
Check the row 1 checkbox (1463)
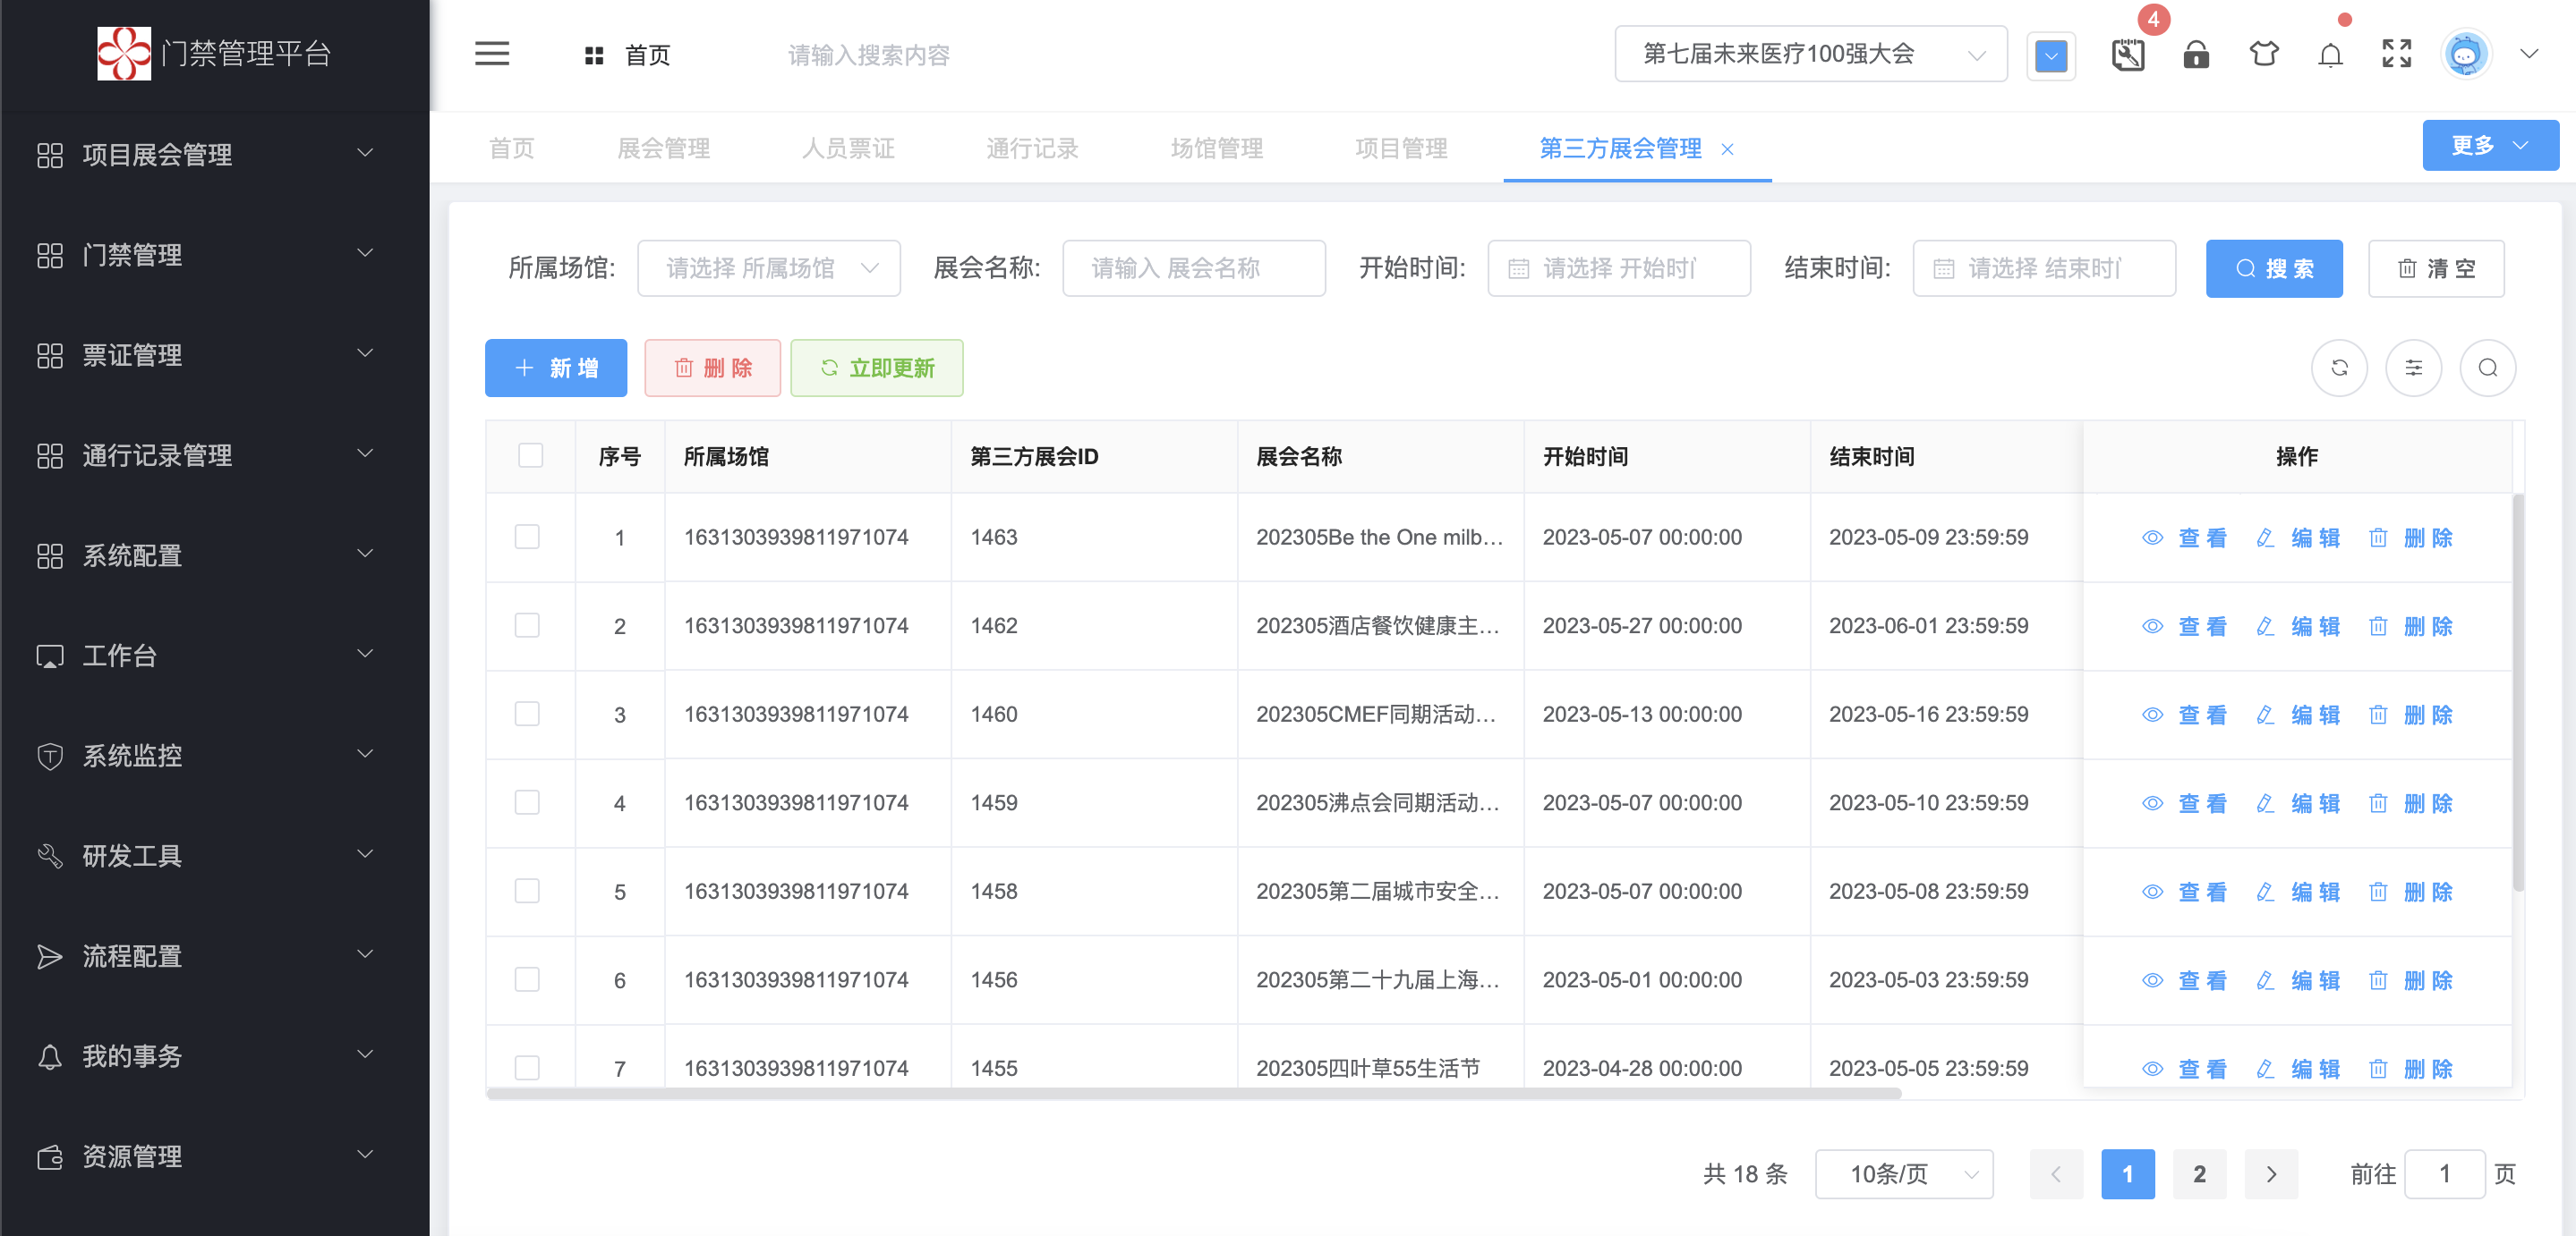point(527,537)
